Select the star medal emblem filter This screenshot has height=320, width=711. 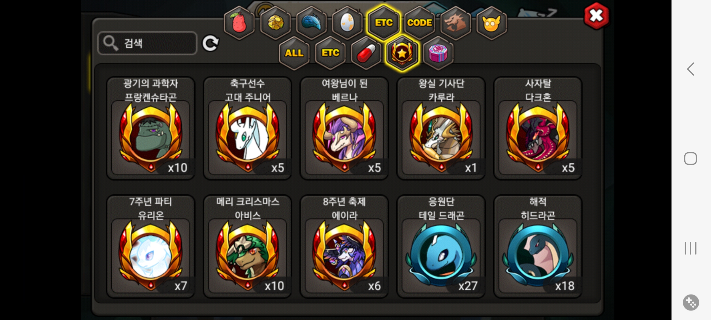click(x=402, y=53)
